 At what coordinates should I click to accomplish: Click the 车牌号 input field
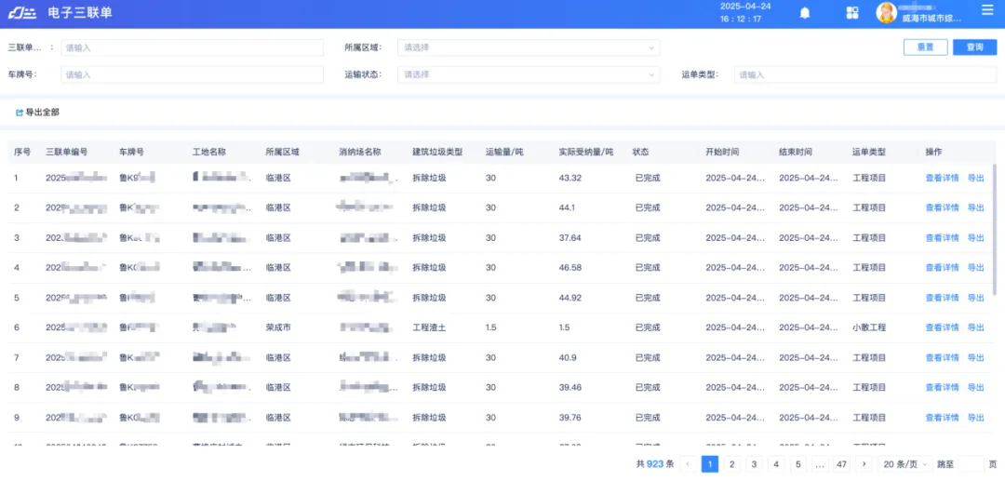coord(192,74)
